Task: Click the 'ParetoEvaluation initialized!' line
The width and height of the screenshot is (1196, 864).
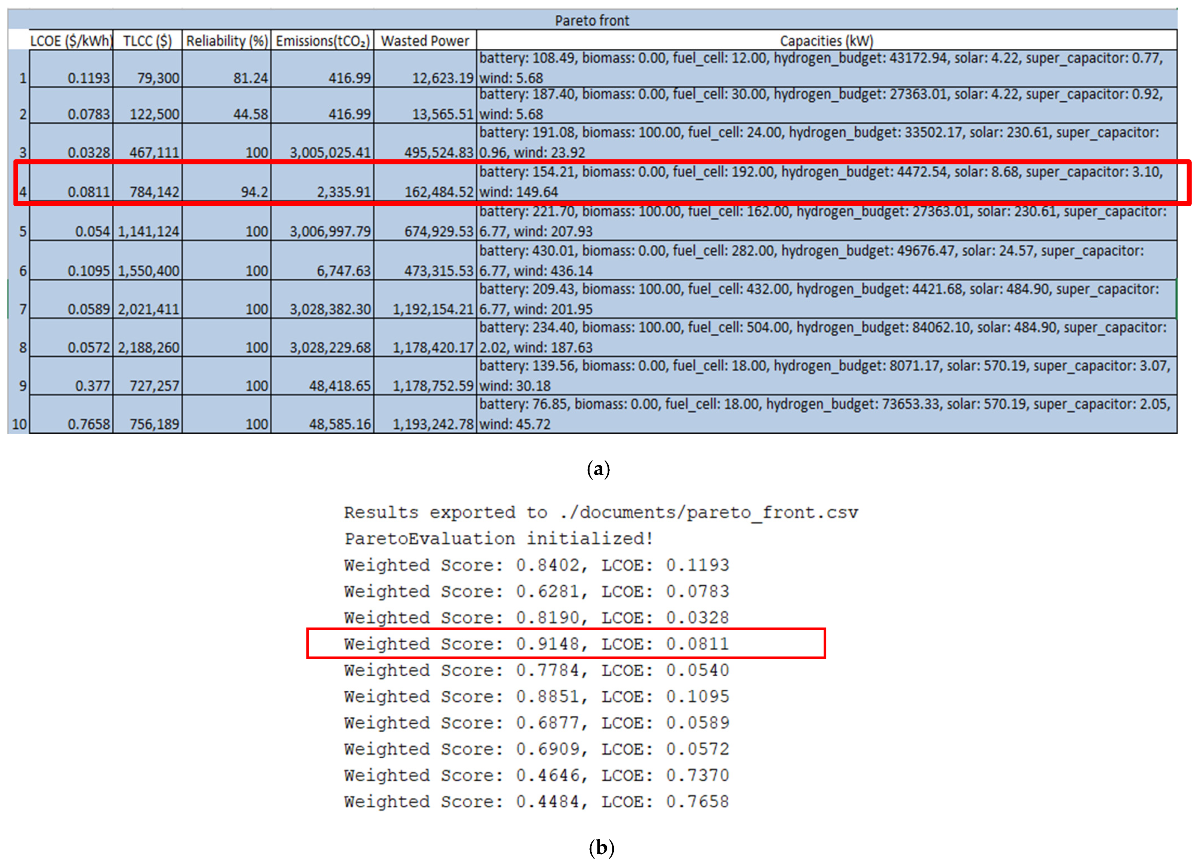Action: (499, 539)
